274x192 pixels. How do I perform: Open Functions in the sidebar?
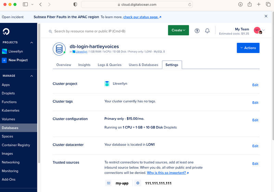(9, 102)
